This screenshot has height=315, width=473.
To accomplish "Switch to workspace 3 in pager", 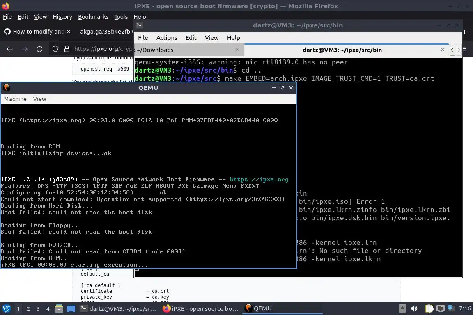I will pos(38,309).
